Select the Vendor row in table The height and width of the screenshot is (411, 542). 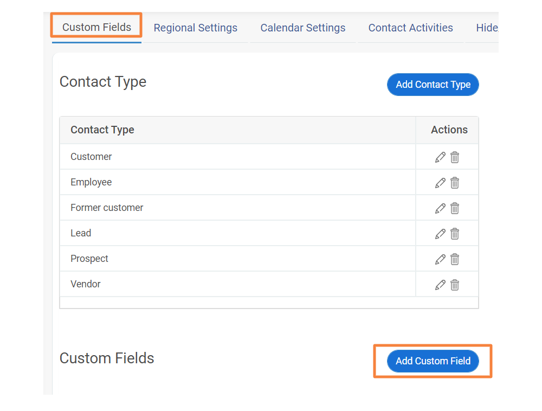269,284
